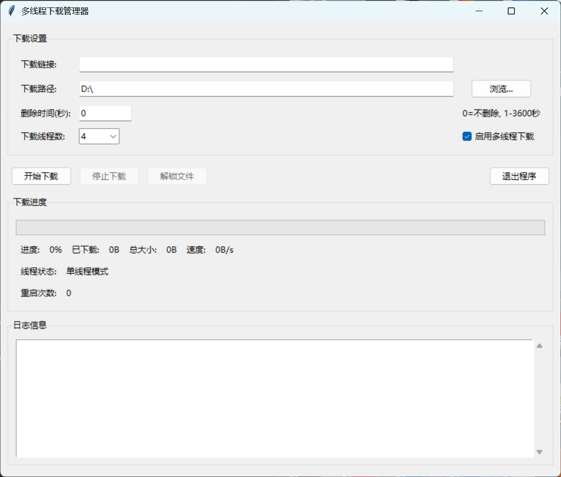Click the 已下载 label
The image size is (561, 477).
[x=85, y=250]
